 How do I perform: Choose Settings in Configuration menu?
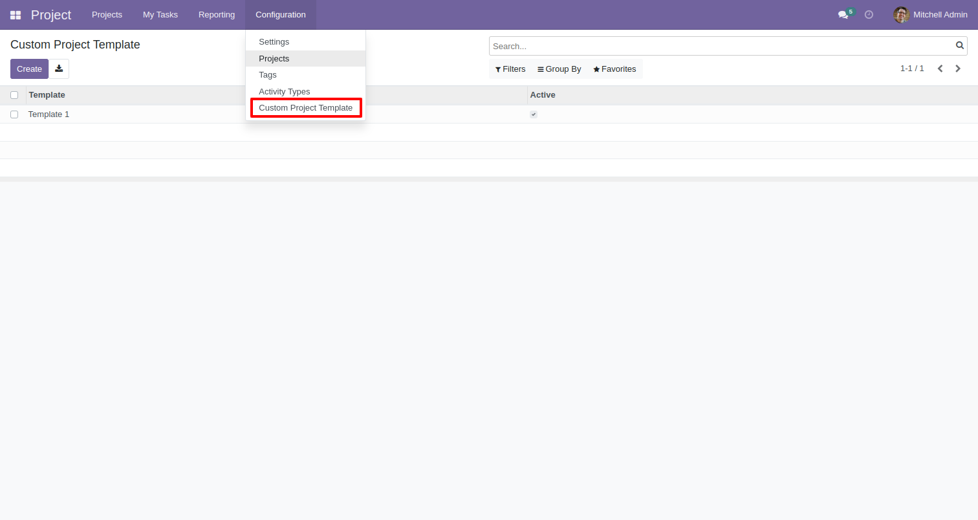coord(305,42)
